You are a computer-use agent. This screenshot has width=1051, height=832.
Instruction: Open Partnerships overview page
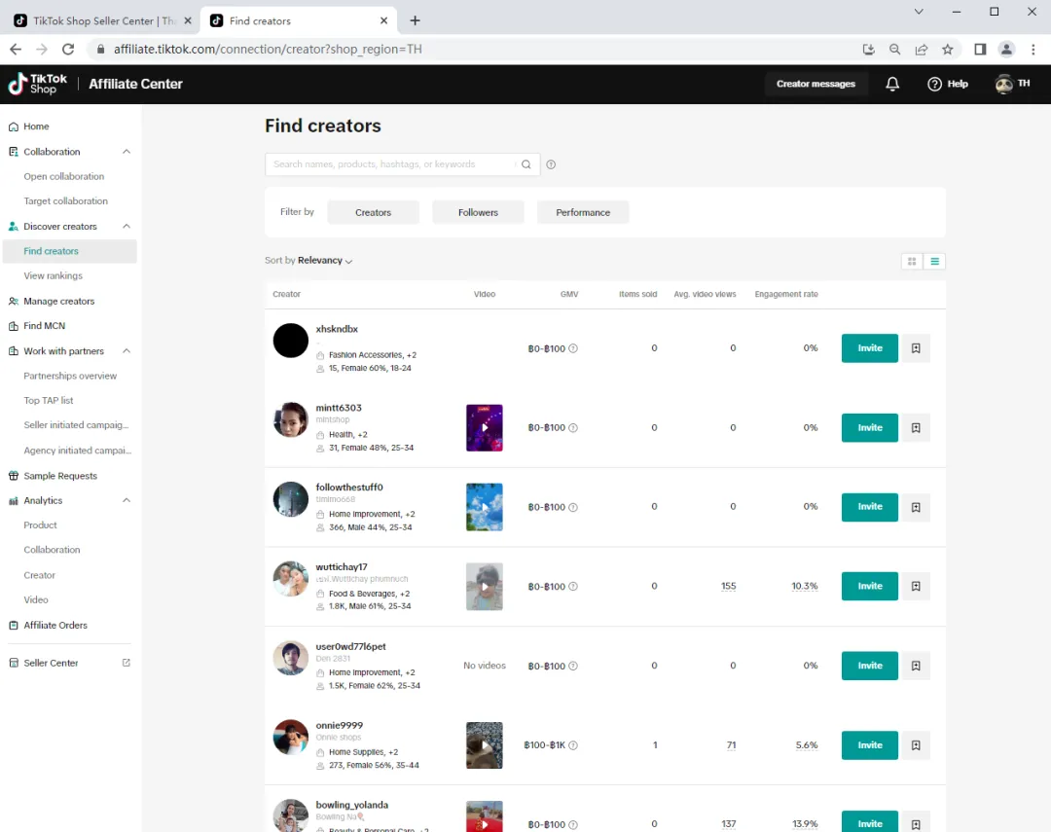[x=70, y=376]
